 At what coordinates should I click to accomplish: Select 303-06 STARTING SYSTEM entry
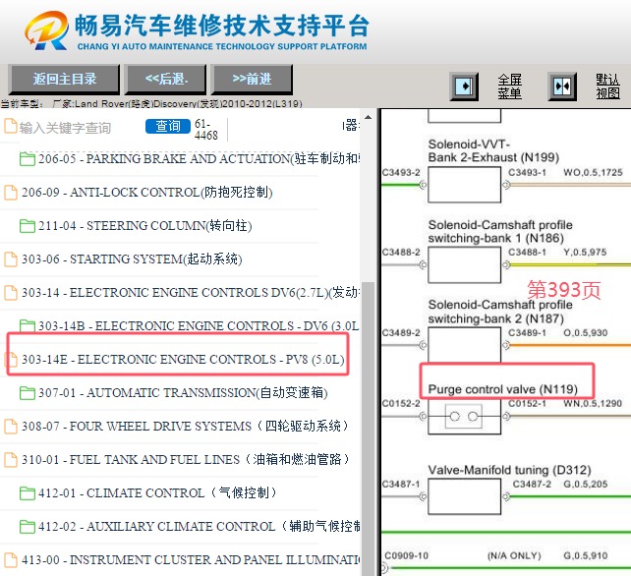[132, 259]
